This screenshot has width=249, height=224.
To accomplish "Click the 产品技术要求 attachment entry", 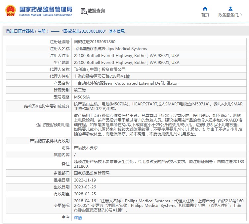I will pyautogui.click(x=86, y=148).
